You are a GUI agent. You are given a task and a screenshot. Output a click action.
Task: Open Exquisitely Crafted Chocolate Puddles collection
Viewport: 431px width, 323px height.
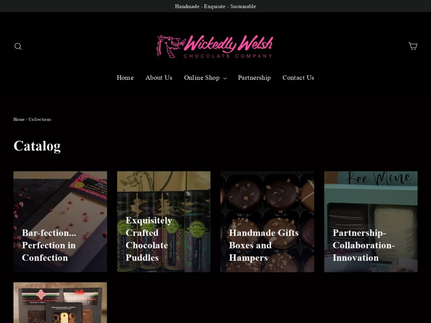164,222
